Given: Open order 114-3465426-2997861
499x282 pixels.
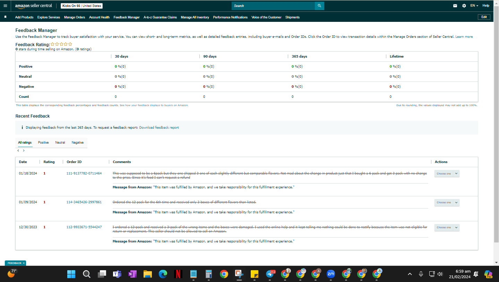Looking at the screenshot, I should [84, 202].
